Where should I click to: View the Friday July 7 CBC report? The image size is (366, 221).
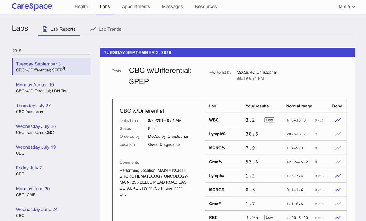point(29,168)
